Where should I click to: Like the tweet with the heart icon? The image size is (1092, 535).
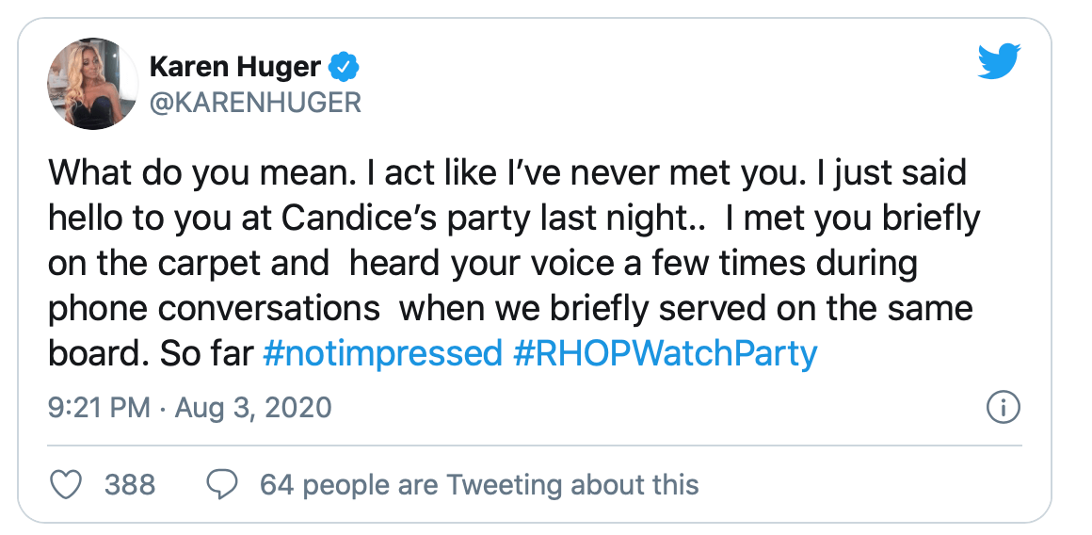point(65,484)
